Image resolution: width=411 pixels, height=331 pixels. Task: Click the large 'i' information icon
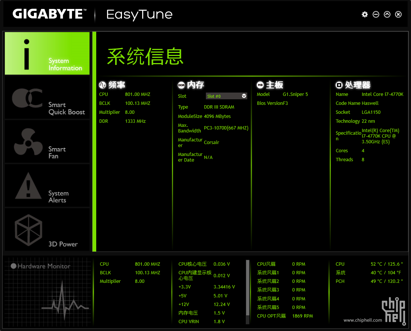click(26, 54)
